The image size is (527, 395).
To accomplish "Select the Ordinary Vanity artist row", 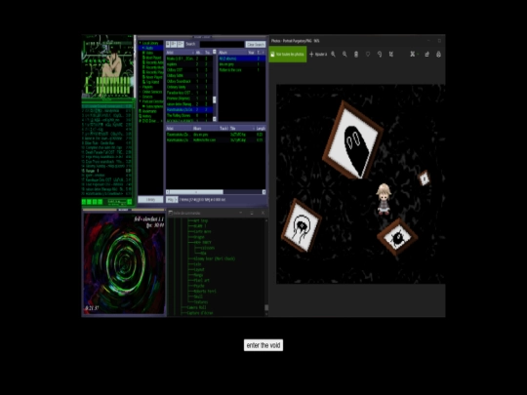I will [x=189, y=87].
